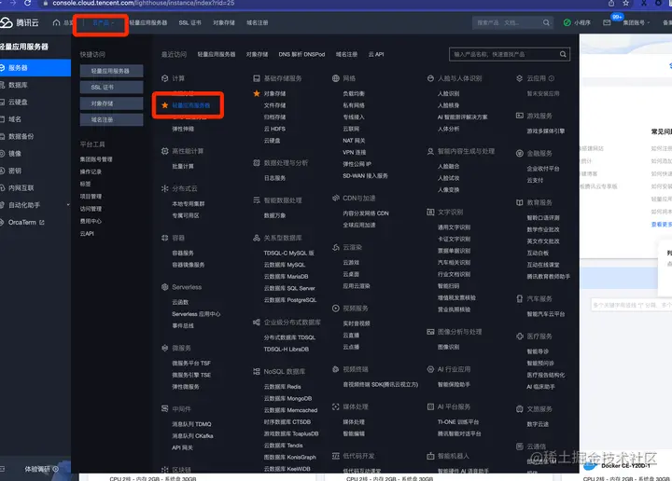Screen dimensions: 672x481
Task: Click the 教育服务 book icon
Action: coord(520,202)
